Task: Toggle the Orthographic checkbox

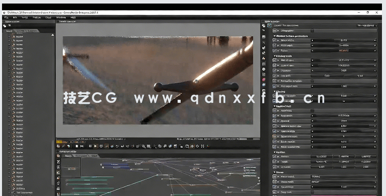Action: [312, 31]
